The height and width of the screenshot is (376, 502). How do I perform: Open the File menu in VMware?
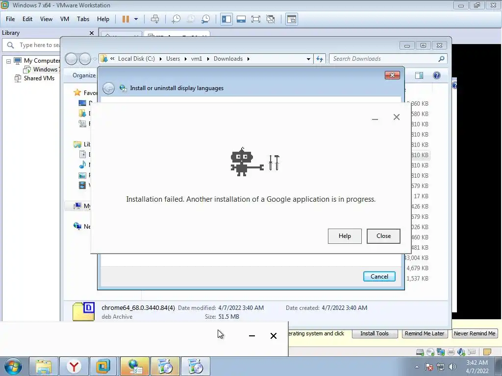10,19
